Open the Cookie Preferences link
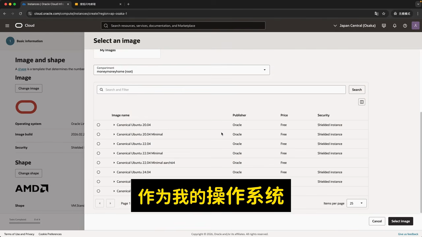422x237 pixels. [50, 234]
